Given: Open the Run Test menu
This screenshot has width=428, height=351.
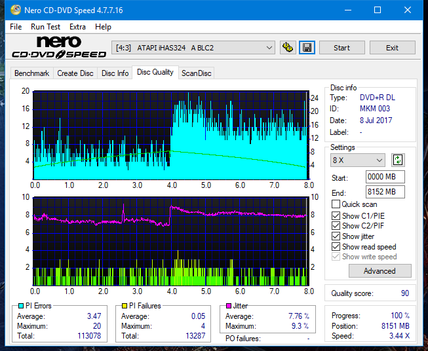Looking at the screenshot, I should point(45,27).
